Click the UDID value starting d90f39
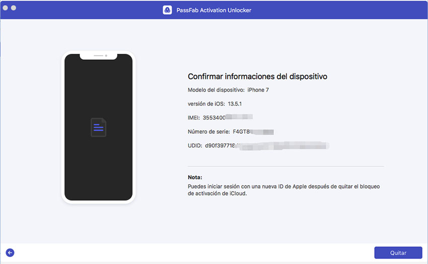Viewport: 428px width, 264px height. (267, 146)
